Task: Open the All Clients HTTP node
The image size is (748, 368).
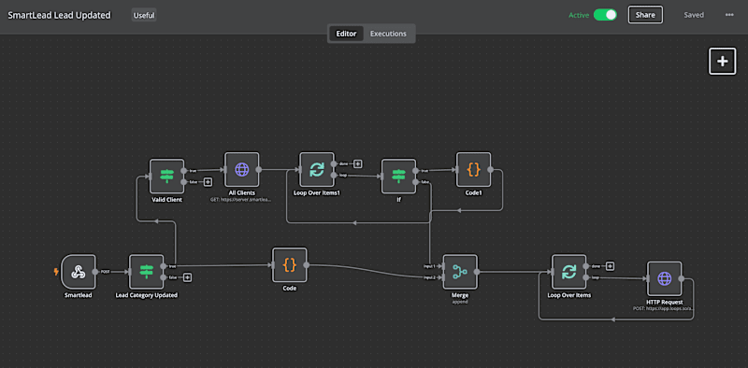Action: (242, 170)
